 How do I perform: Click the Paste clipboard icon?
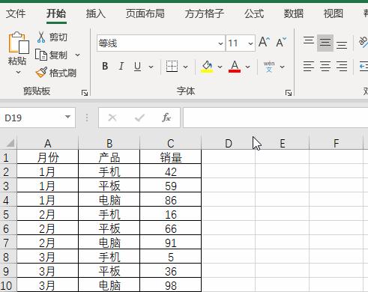coord(18,43)
